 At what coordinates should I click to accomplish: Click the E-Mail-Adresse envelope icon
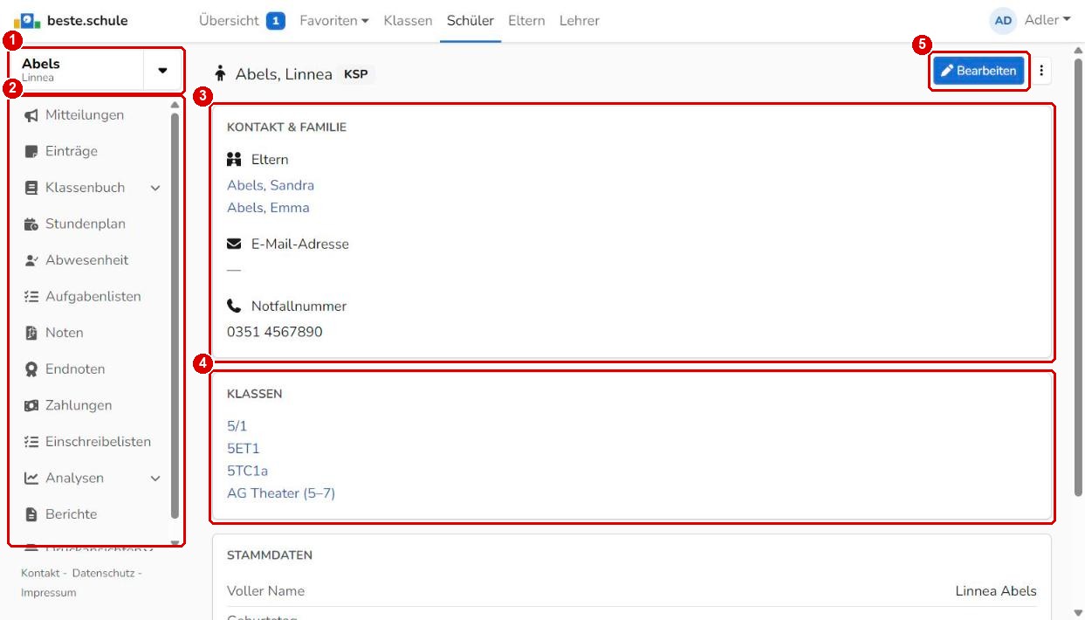234,245
